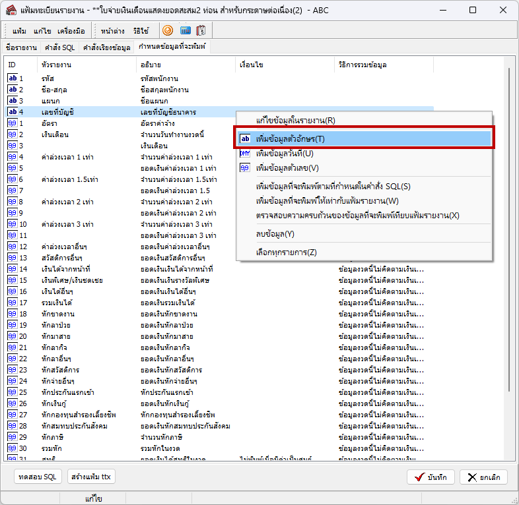Click the '99' icon beside เพิ่มข้อมูลตัวเลข(V)

coord(245,168)
